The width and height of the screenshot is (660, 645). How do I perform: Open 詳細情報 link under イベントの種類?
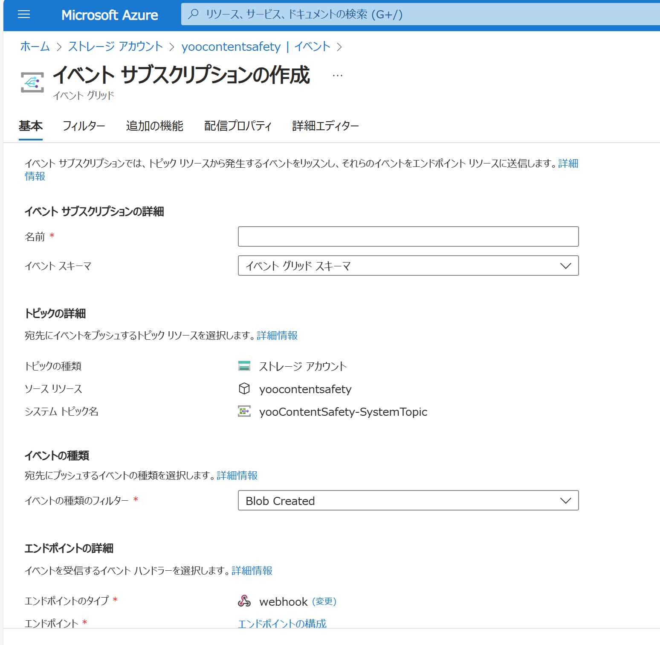pyautogui.click(x=237, y=475)
